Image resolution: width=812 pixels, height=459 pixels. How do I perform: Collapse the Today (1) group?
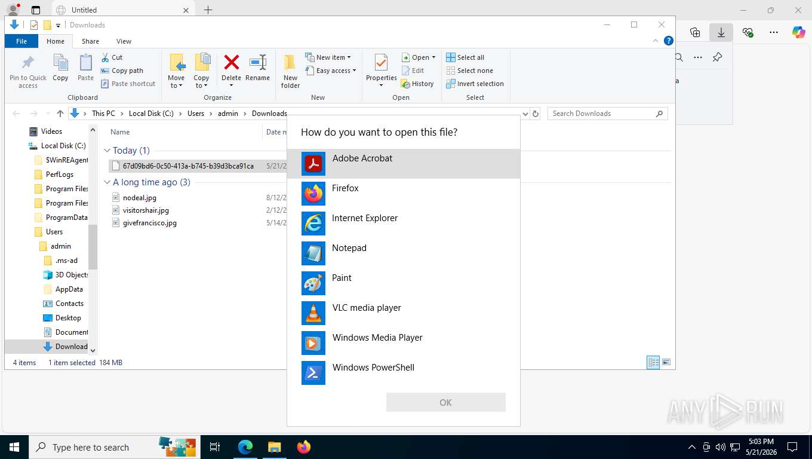[x=107, y=151]
